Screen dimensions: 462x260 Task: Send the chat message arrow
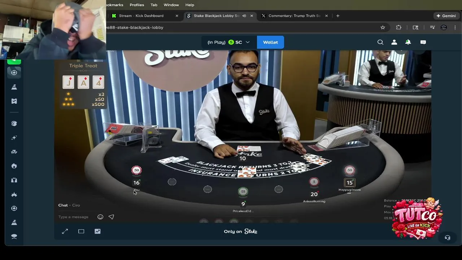111,217
